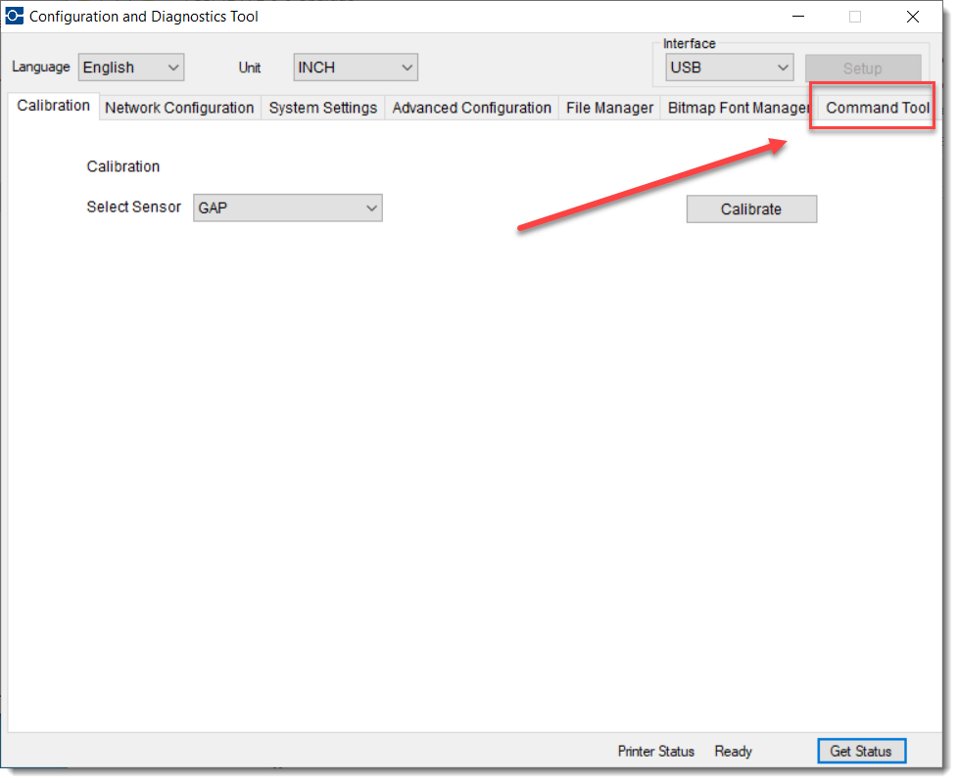Click the application icon in title bar

(15, 17)
